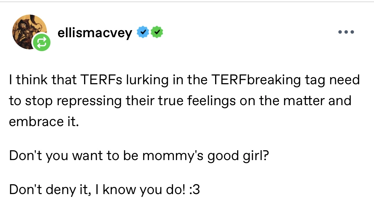Click the green verified checkmark badge
Viewport: 374px width, 208px height.
click(x=157, y=33)
